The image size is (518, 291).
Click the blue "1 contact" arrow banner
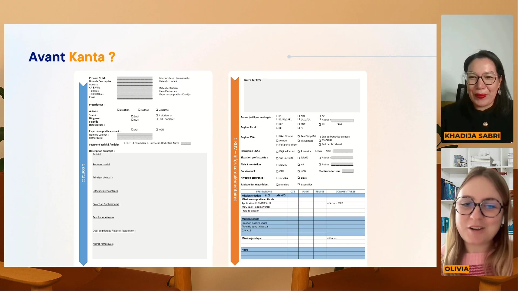pos(83,172)
